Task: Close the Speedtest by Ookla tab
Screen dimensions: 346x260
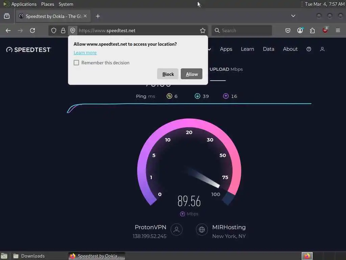Action: pyautogui.click(x=85, y=16)
